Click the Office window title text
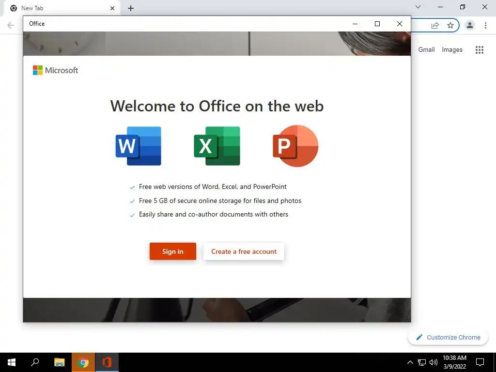 37,24
